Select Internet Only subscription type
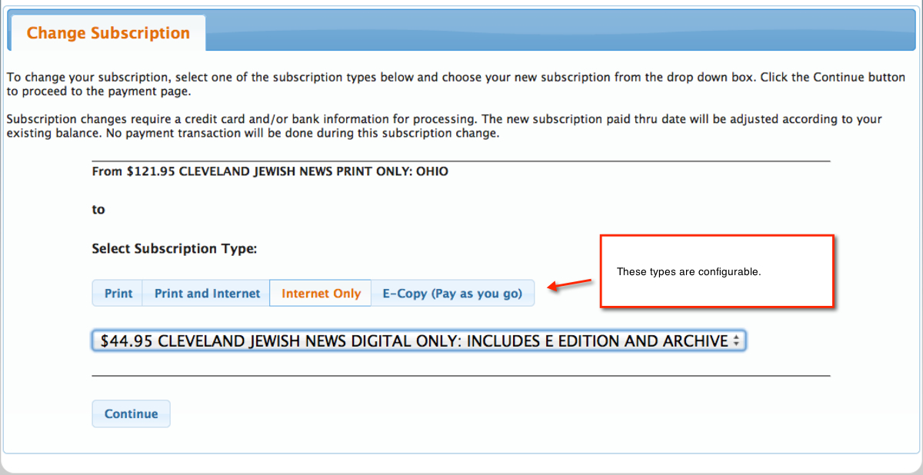Viewport: 923px width, 475px height. [321, 294]
